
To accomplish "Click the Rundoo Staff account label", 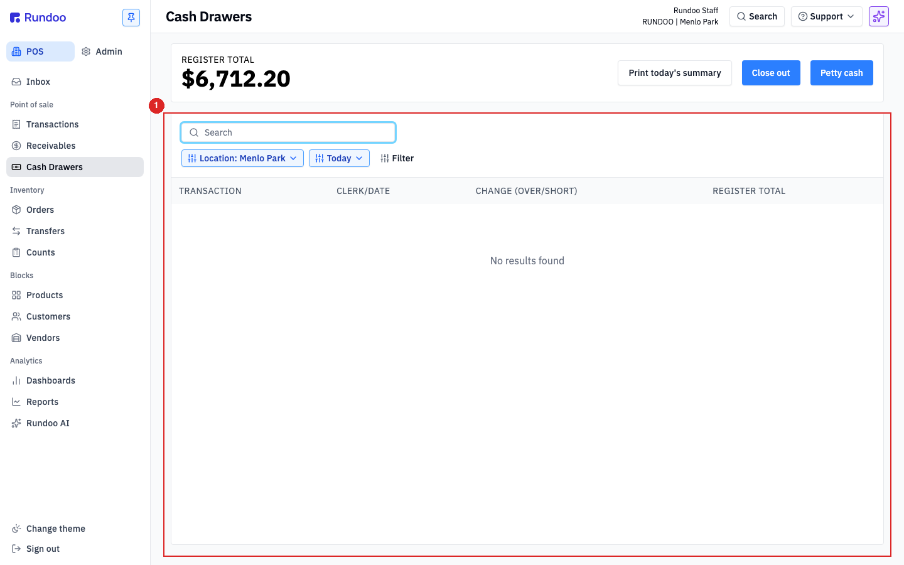I will [696, 11].
